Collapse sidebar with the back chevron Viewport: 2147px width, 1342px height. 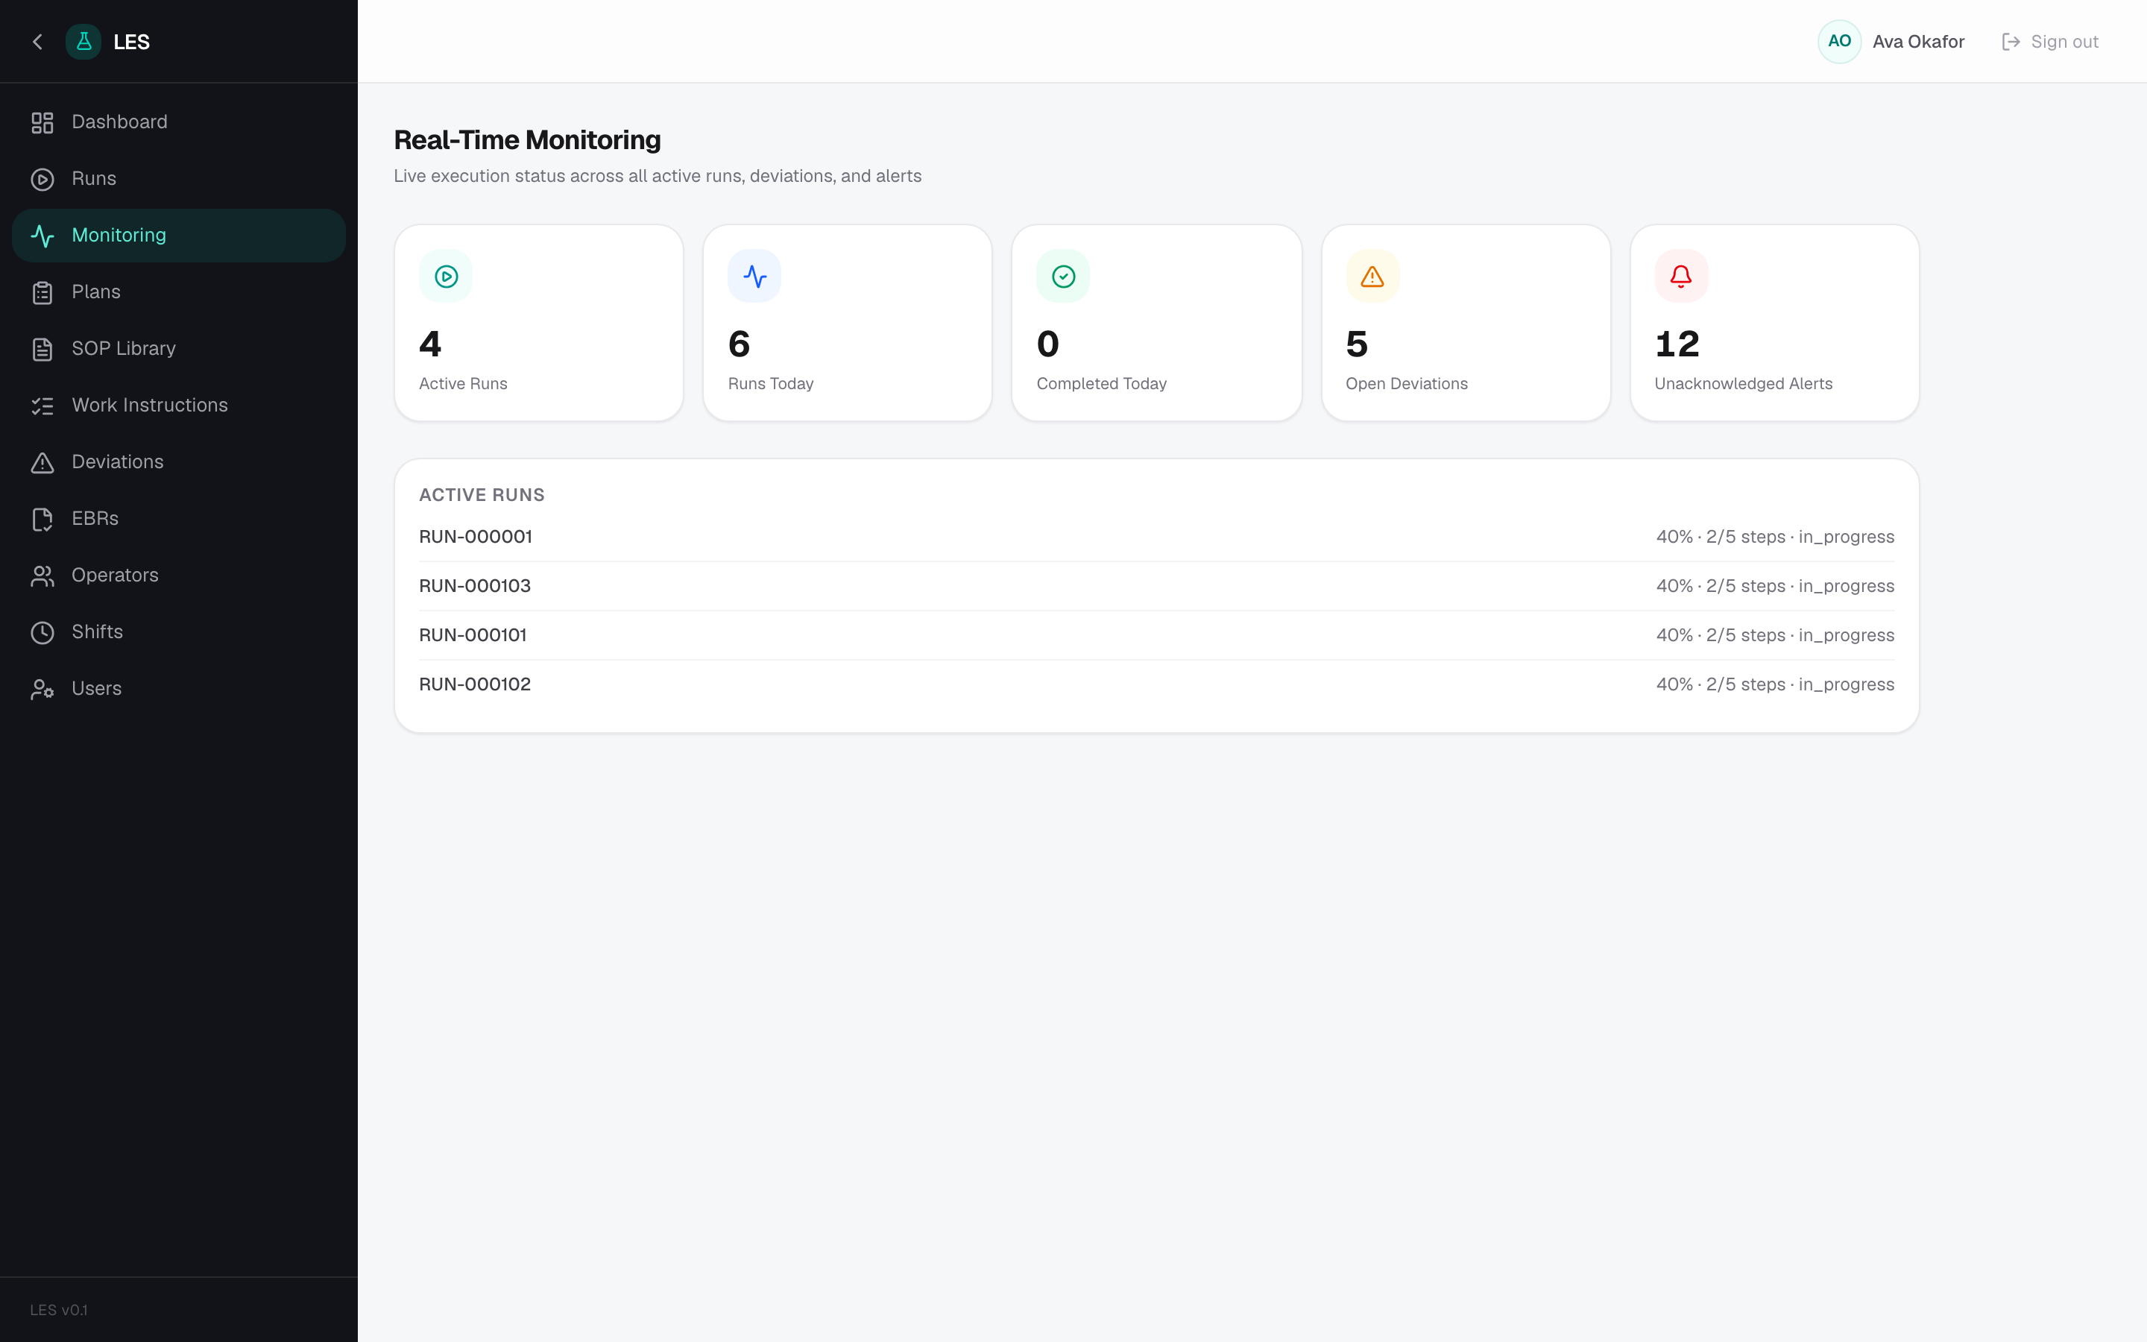click(37, 42)
